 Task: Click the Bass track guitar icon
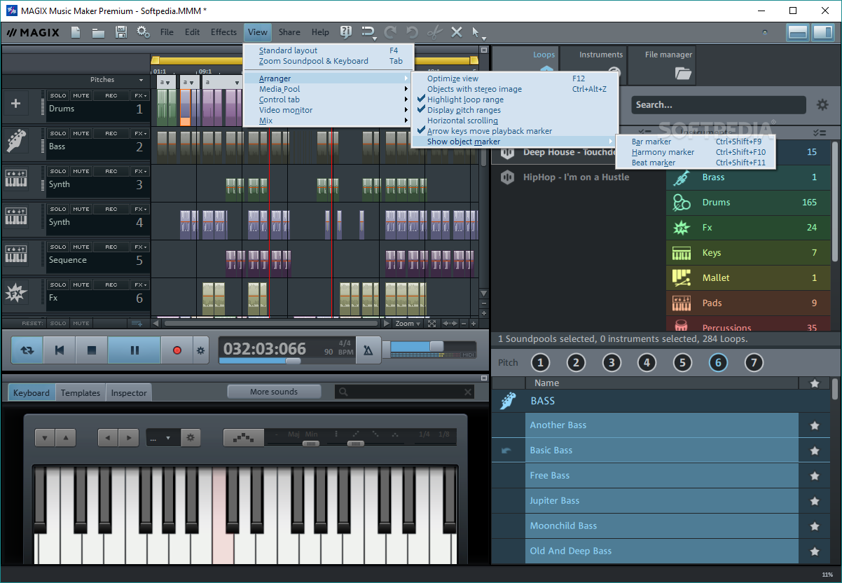point(16,141)
